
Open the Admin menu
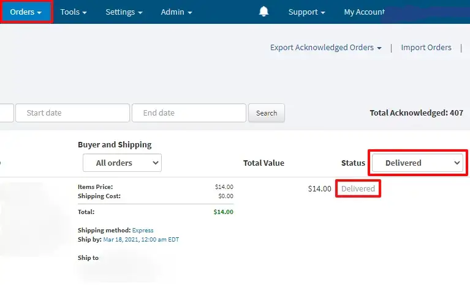pyautogui.click(x=176, y=12)
